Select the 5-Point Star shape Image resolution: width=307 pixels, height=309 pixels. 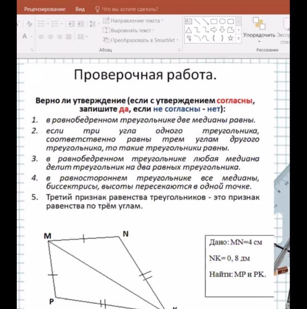coord(231,38)
